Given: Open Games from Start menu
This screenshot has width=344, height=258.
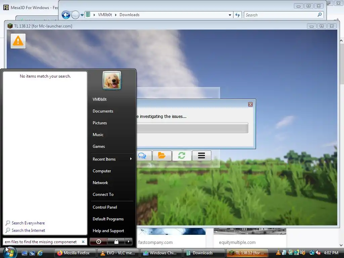Looking at the screenshot, I should tap(99, 146).
